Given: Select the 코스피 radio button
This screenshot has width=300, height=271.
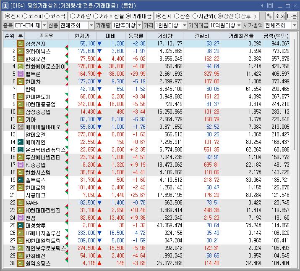Looking at the screenshot, I should [25, 16].
